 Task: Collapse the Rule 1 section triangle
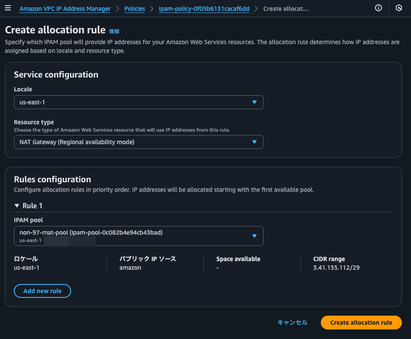point(17,206)
